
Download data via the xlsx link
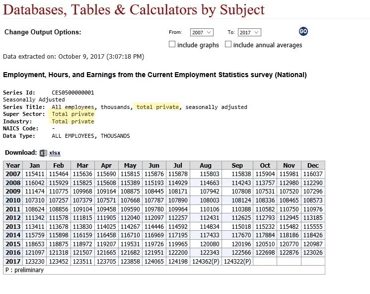(x=55, y=153)
